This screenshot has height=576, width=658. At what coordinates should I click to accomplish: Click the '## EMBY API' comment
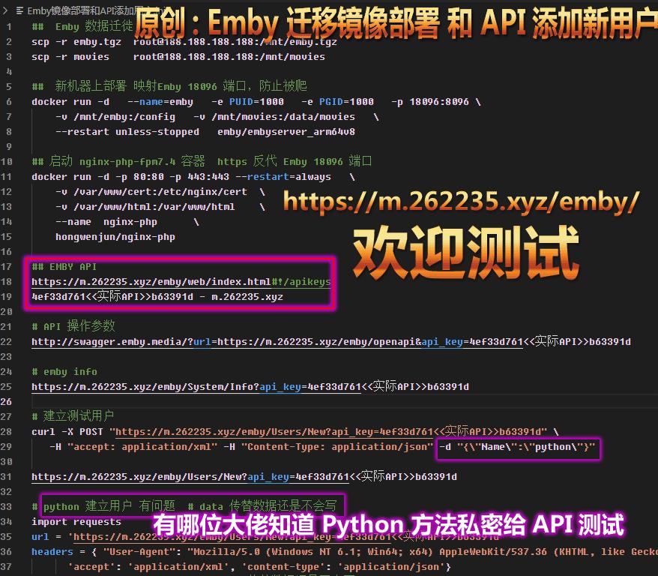(x=64, y=267)
